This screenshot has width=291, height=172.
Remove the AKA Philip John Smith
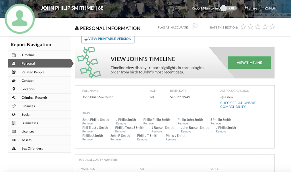pyautogui.click(x=183, y=123)
